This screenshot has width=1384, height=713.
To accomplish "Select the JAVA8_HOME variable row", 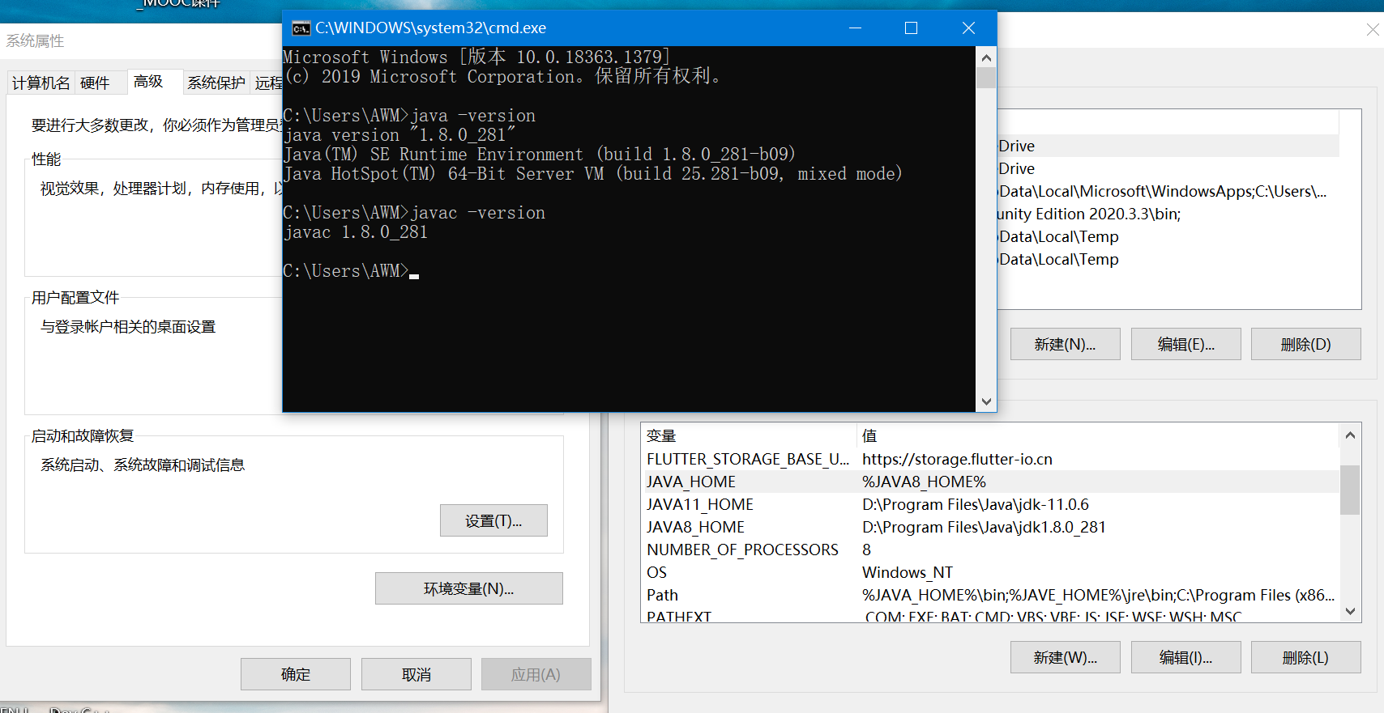I will 990,527.
